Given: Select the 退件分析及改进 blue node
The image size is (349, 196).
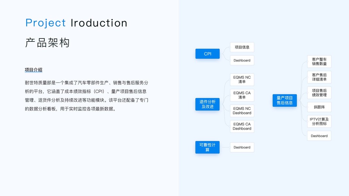Looking at the screenshot, I should pyautogui.click(x=207, y=104).
